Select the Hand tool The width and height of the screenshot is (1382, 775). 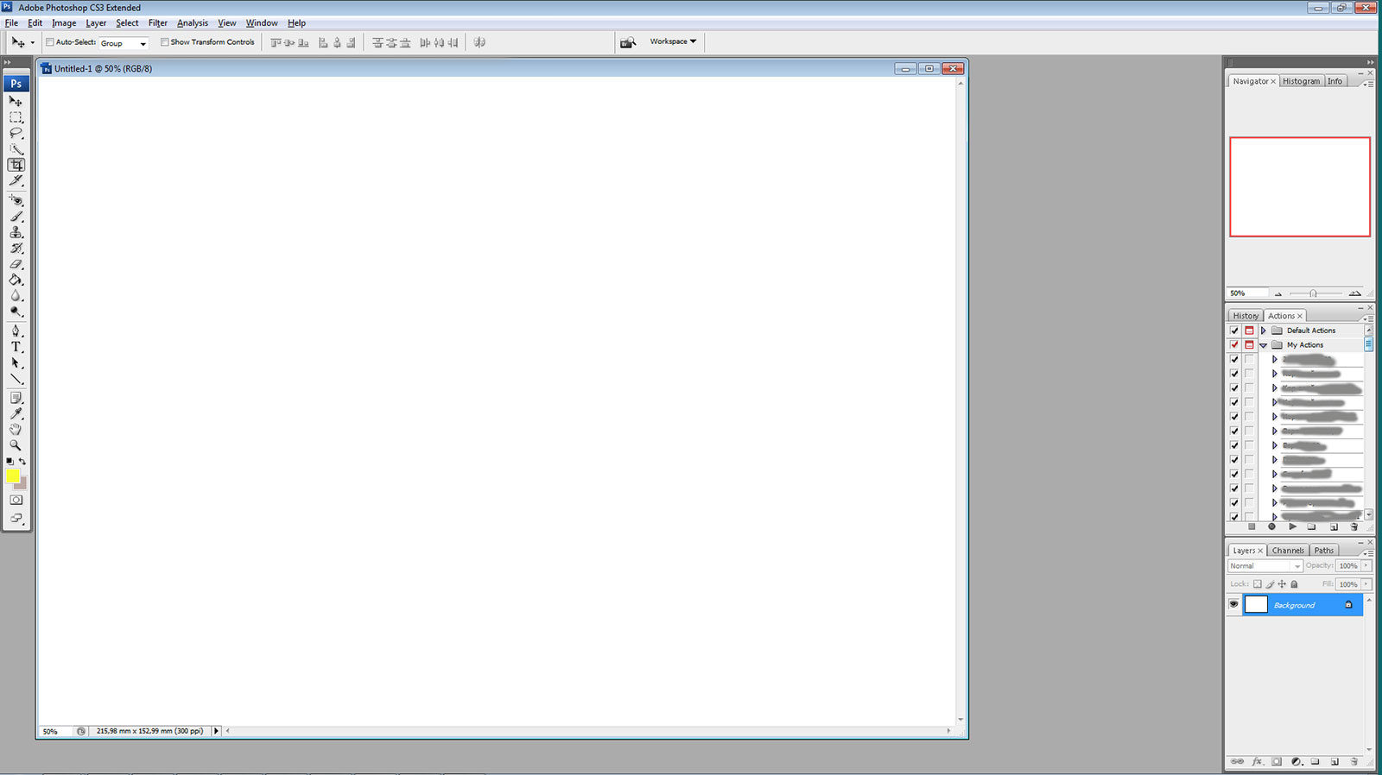[x=16, y=429]
